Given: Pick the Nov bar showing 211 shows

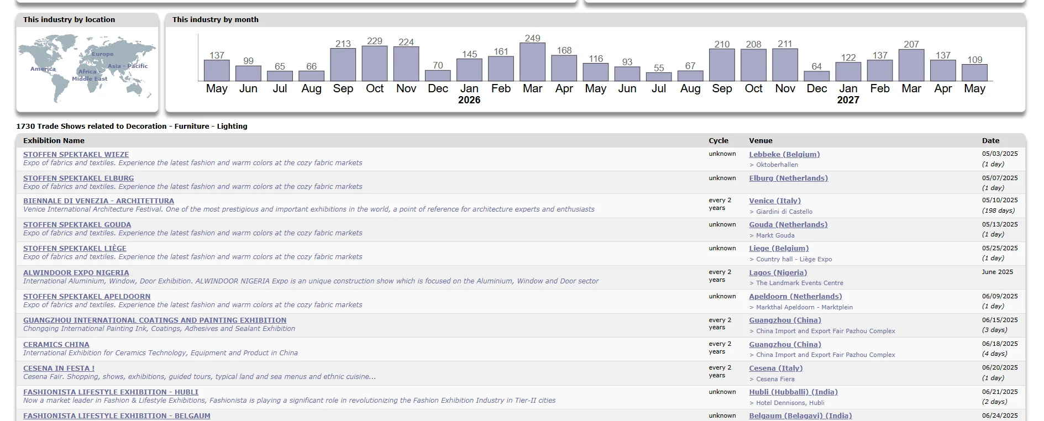Looking at the screenshot, I should tap(785, 65).
